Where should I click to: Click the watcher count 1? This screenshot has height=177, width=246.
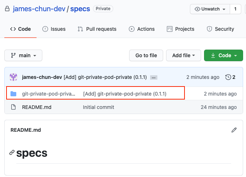[236, 9]
